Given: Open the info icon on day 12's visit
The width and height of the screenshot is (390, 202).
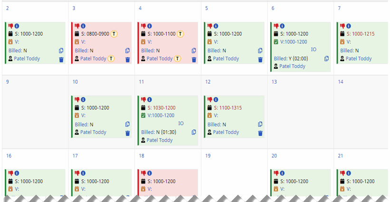Looking at the screenshot, I should tap(216, 100).
